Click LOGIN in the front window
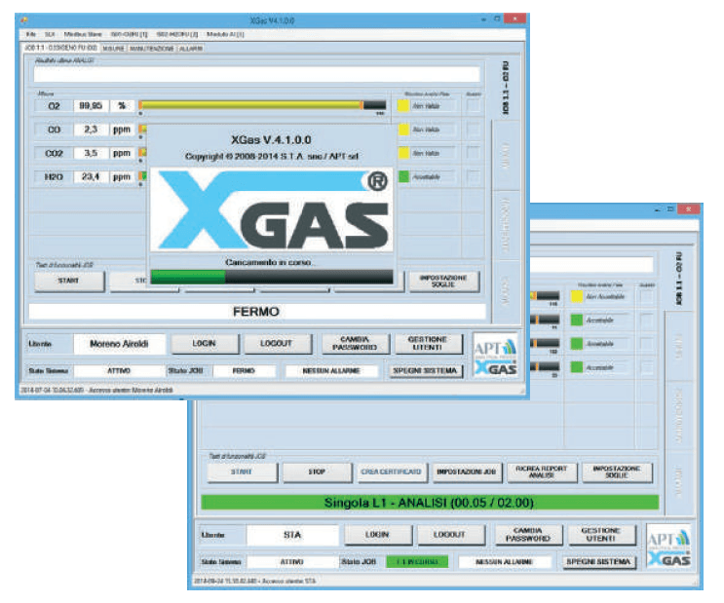Viewport: 724px width, 603px height. pyautogui.click(x=205, y=344)
